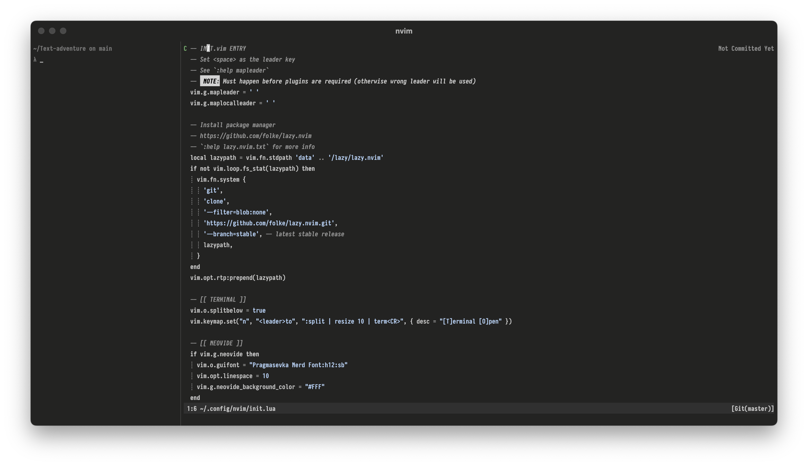Click the true value after splitbelow
This screenshot has height=466, width=808.
(259, 310)
